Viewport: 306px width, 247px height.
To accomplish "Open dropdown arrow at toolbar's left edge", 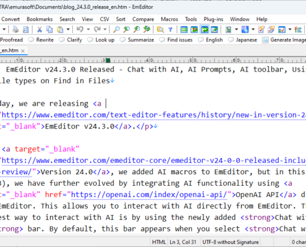I will [x=4, y=30].
